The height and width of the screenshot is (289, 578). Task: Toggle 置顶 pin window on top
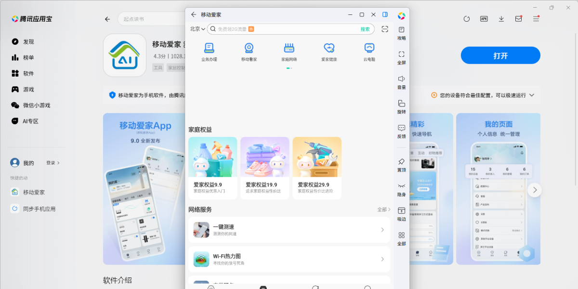[x=401, y=162]
